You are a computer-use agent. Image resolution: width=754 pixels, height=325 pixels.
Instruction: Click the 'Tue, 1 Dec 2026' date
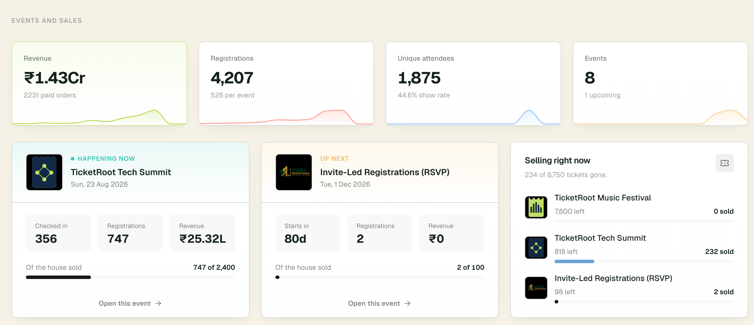pos(345,184)
